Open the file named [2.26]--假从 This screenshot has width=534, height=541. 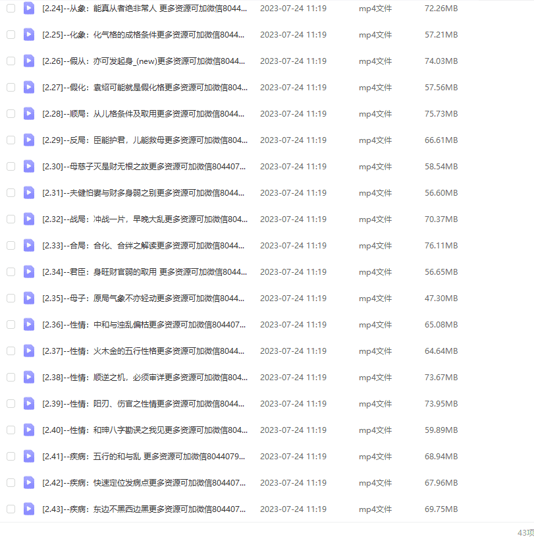coord(145,61)
